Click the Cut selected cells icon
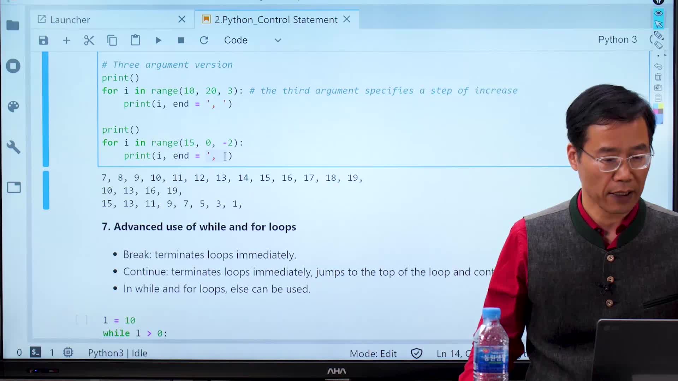The height and width of the screenshot is (381, 678). click(89, 40)
